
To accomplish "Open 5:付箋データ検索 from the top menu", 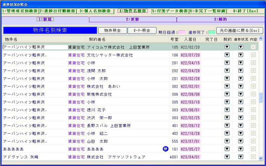I will tap(170, 11).
